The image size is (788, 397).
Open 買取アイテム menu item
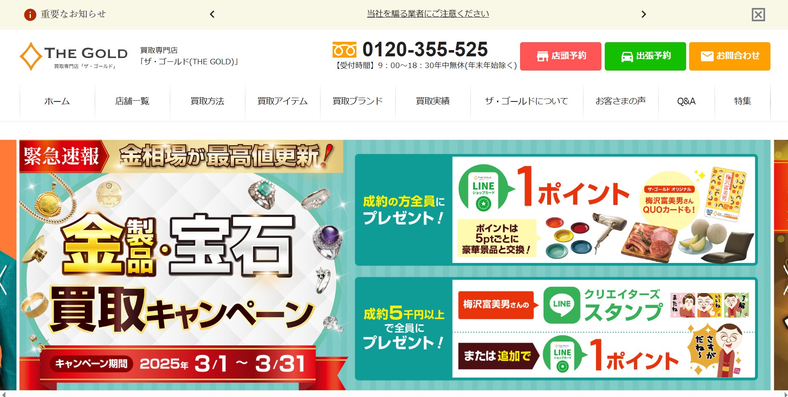coord(283,101)
